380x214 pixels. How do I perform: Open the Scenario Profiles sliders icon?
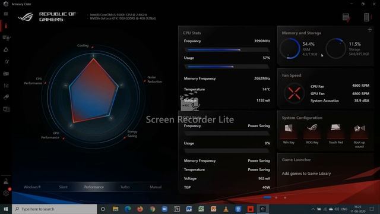click(6, 86)
